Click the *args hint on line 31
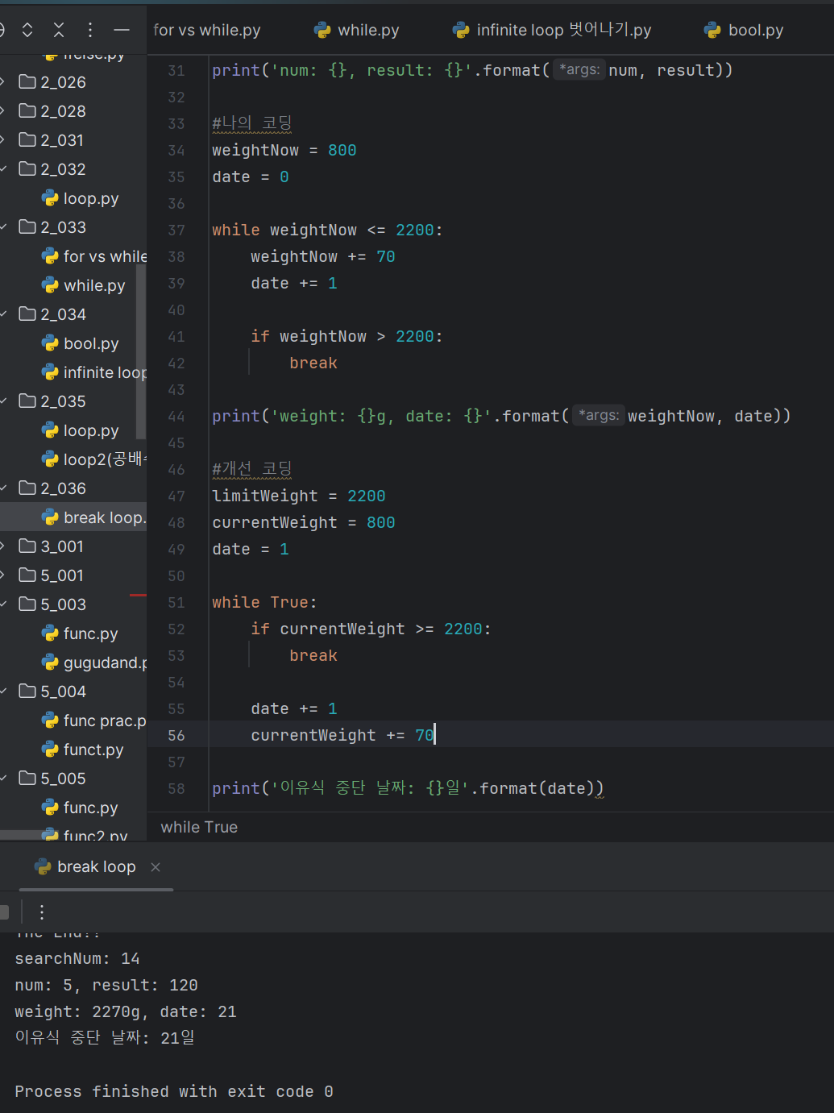The image size is (834, 1113). coord(579,70)
